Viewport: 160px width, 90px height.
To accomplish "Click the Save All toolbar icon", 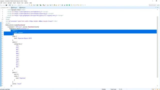I will (4, 5).
